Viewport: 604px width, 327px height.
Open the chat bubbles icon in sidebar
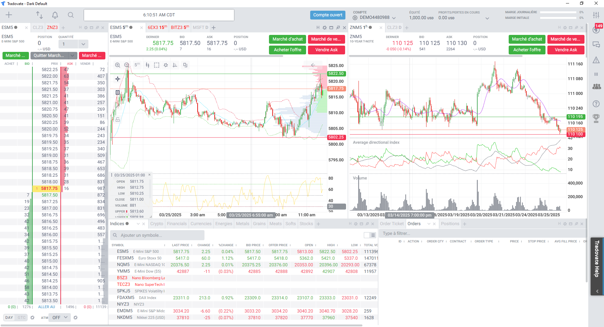pos(596,45)
